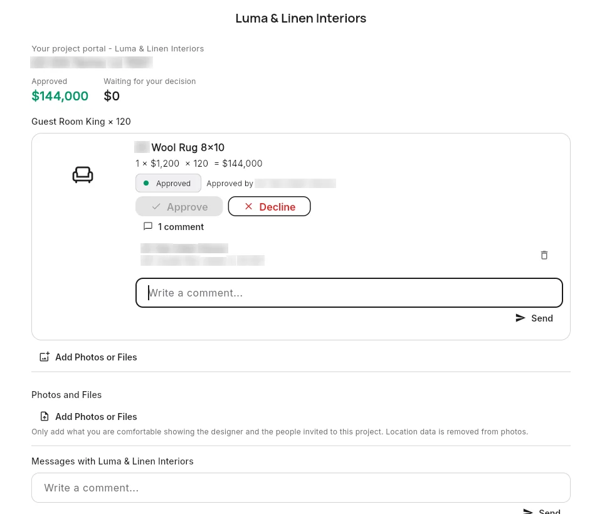The image size is (602, 514).
Task: Click the $0 waiting-for-decision amount
Action: [x=112, y=95]
